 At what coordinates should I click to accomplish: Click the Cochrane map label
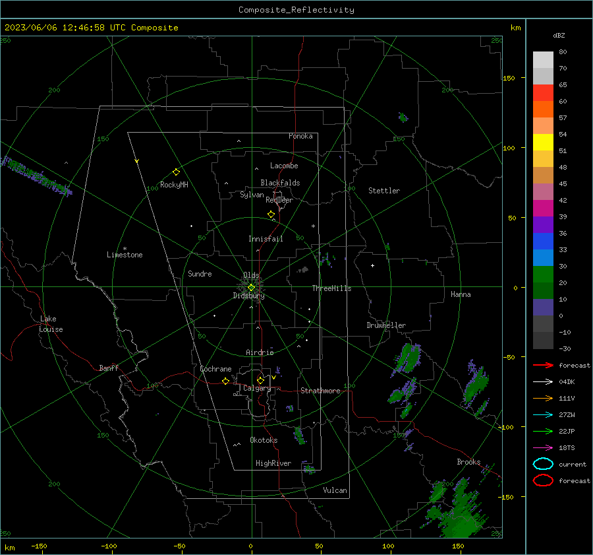(215, 369)
